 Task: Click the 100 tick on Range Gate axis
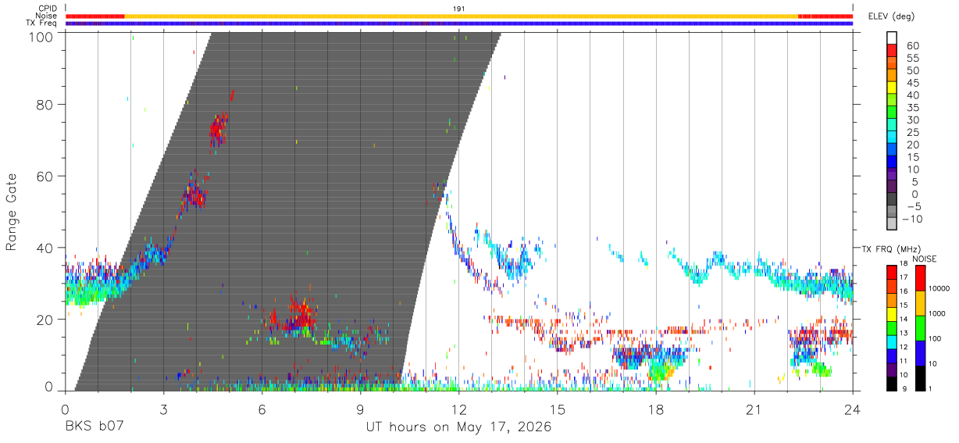point(41,36)
